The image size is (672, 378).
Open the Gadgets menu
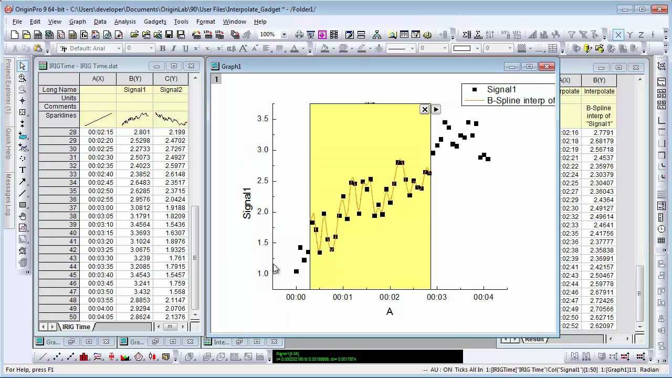155,22
